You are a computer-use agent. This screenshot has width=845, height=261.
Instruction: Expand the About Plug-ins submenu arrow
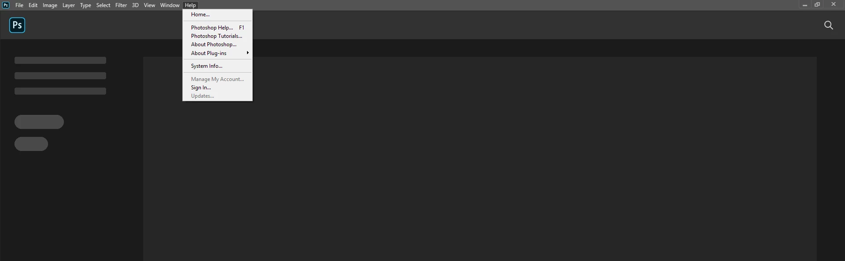tap(248, 53)
